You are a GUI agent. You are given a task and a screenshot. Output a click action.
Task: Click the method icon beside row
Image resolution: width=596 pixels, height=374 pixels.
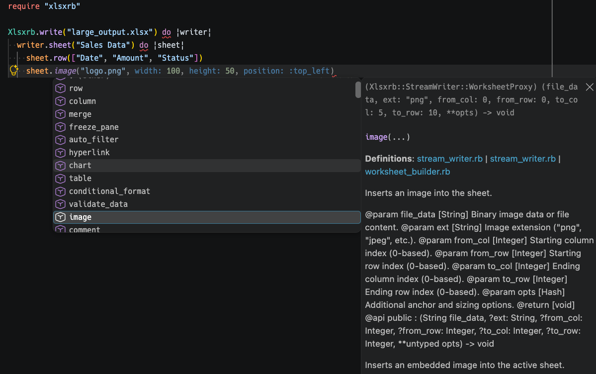point(61,88)
